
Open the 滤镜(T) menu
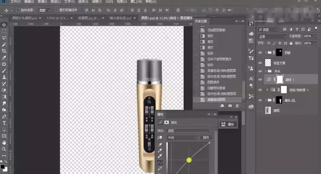click(97, 2)
